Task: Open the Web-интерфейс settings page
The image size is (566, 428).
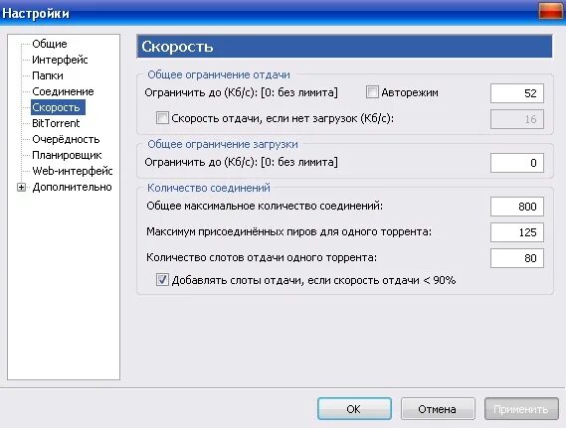Action: coord(73,171)
